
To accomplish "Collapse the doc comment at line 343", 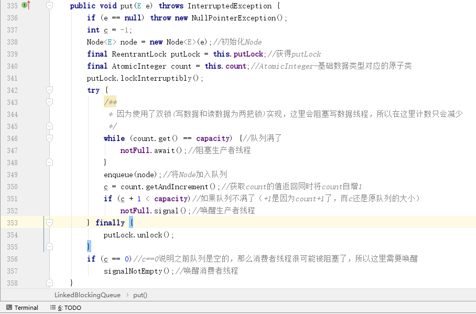I will point(49,102).
